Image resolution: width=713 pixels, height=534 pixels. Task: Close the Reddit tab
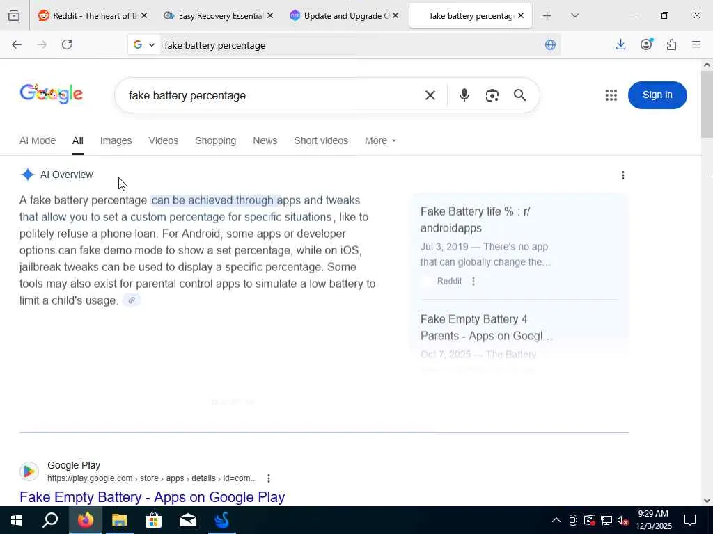144,16
